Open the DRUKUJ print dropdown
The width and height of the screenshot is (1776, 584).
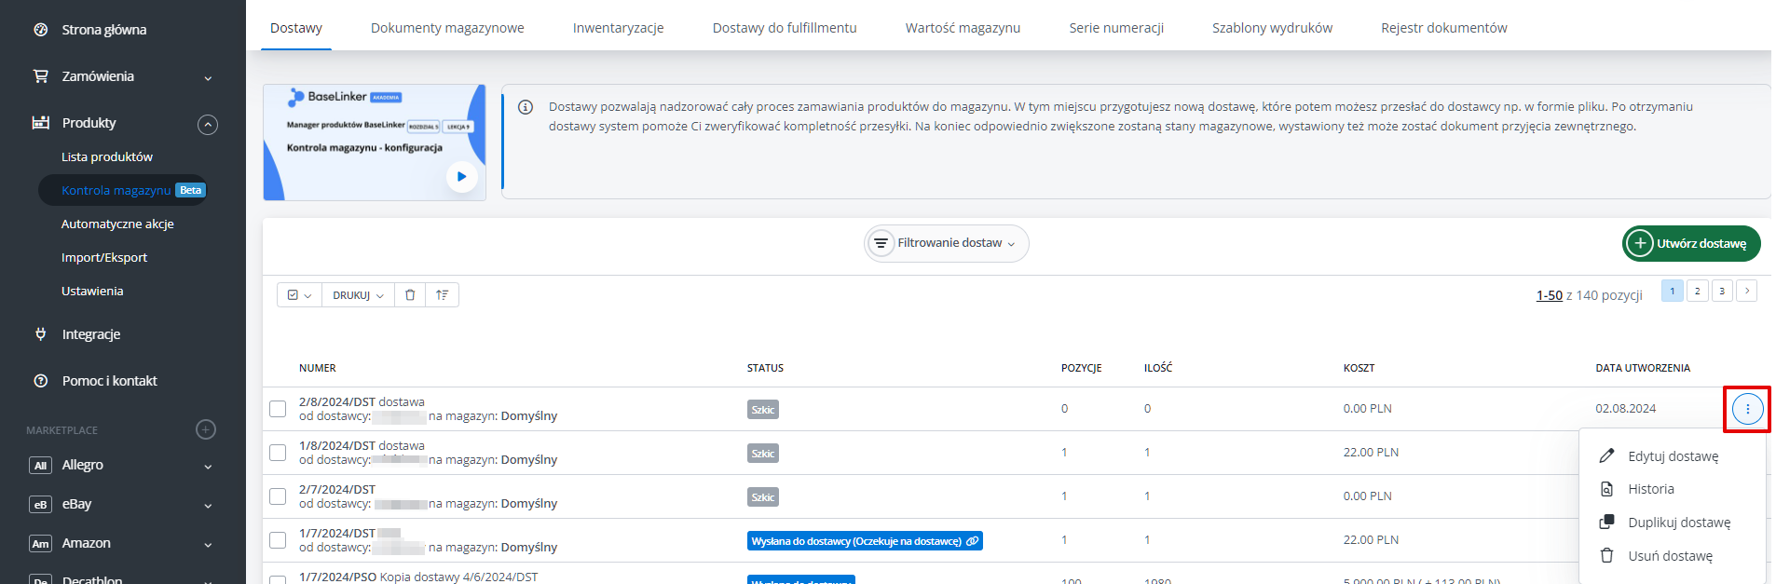tap(358, 295)
